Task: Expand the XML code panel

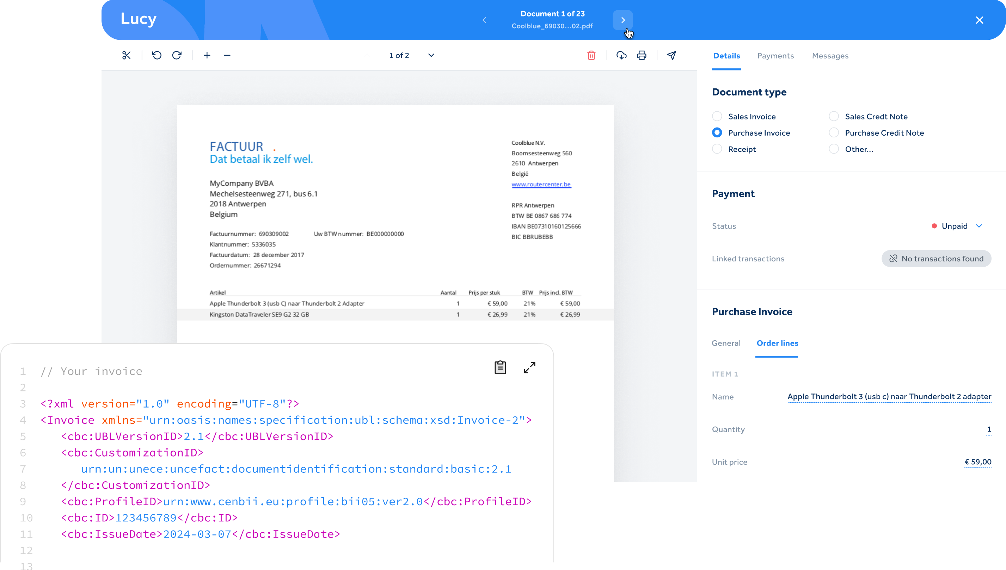Action: [x=529, y=367]
